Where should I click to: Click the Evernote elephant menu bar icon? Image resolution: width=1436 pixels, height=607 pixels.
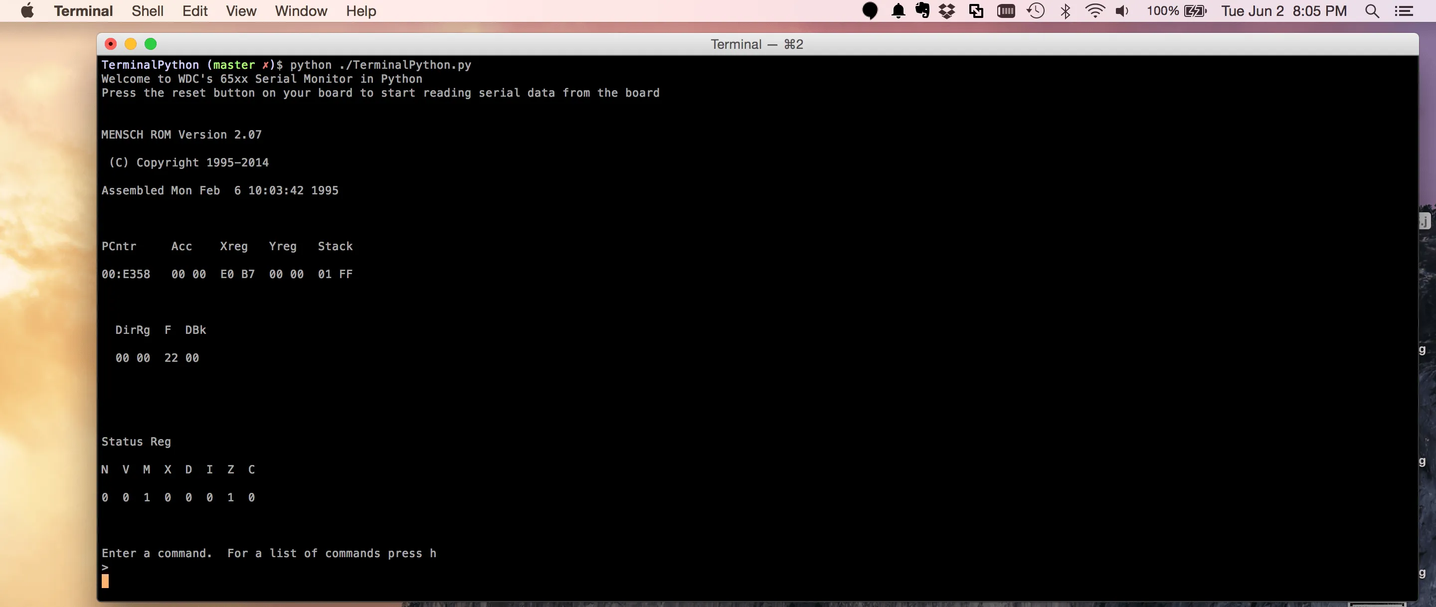[922, 11]
